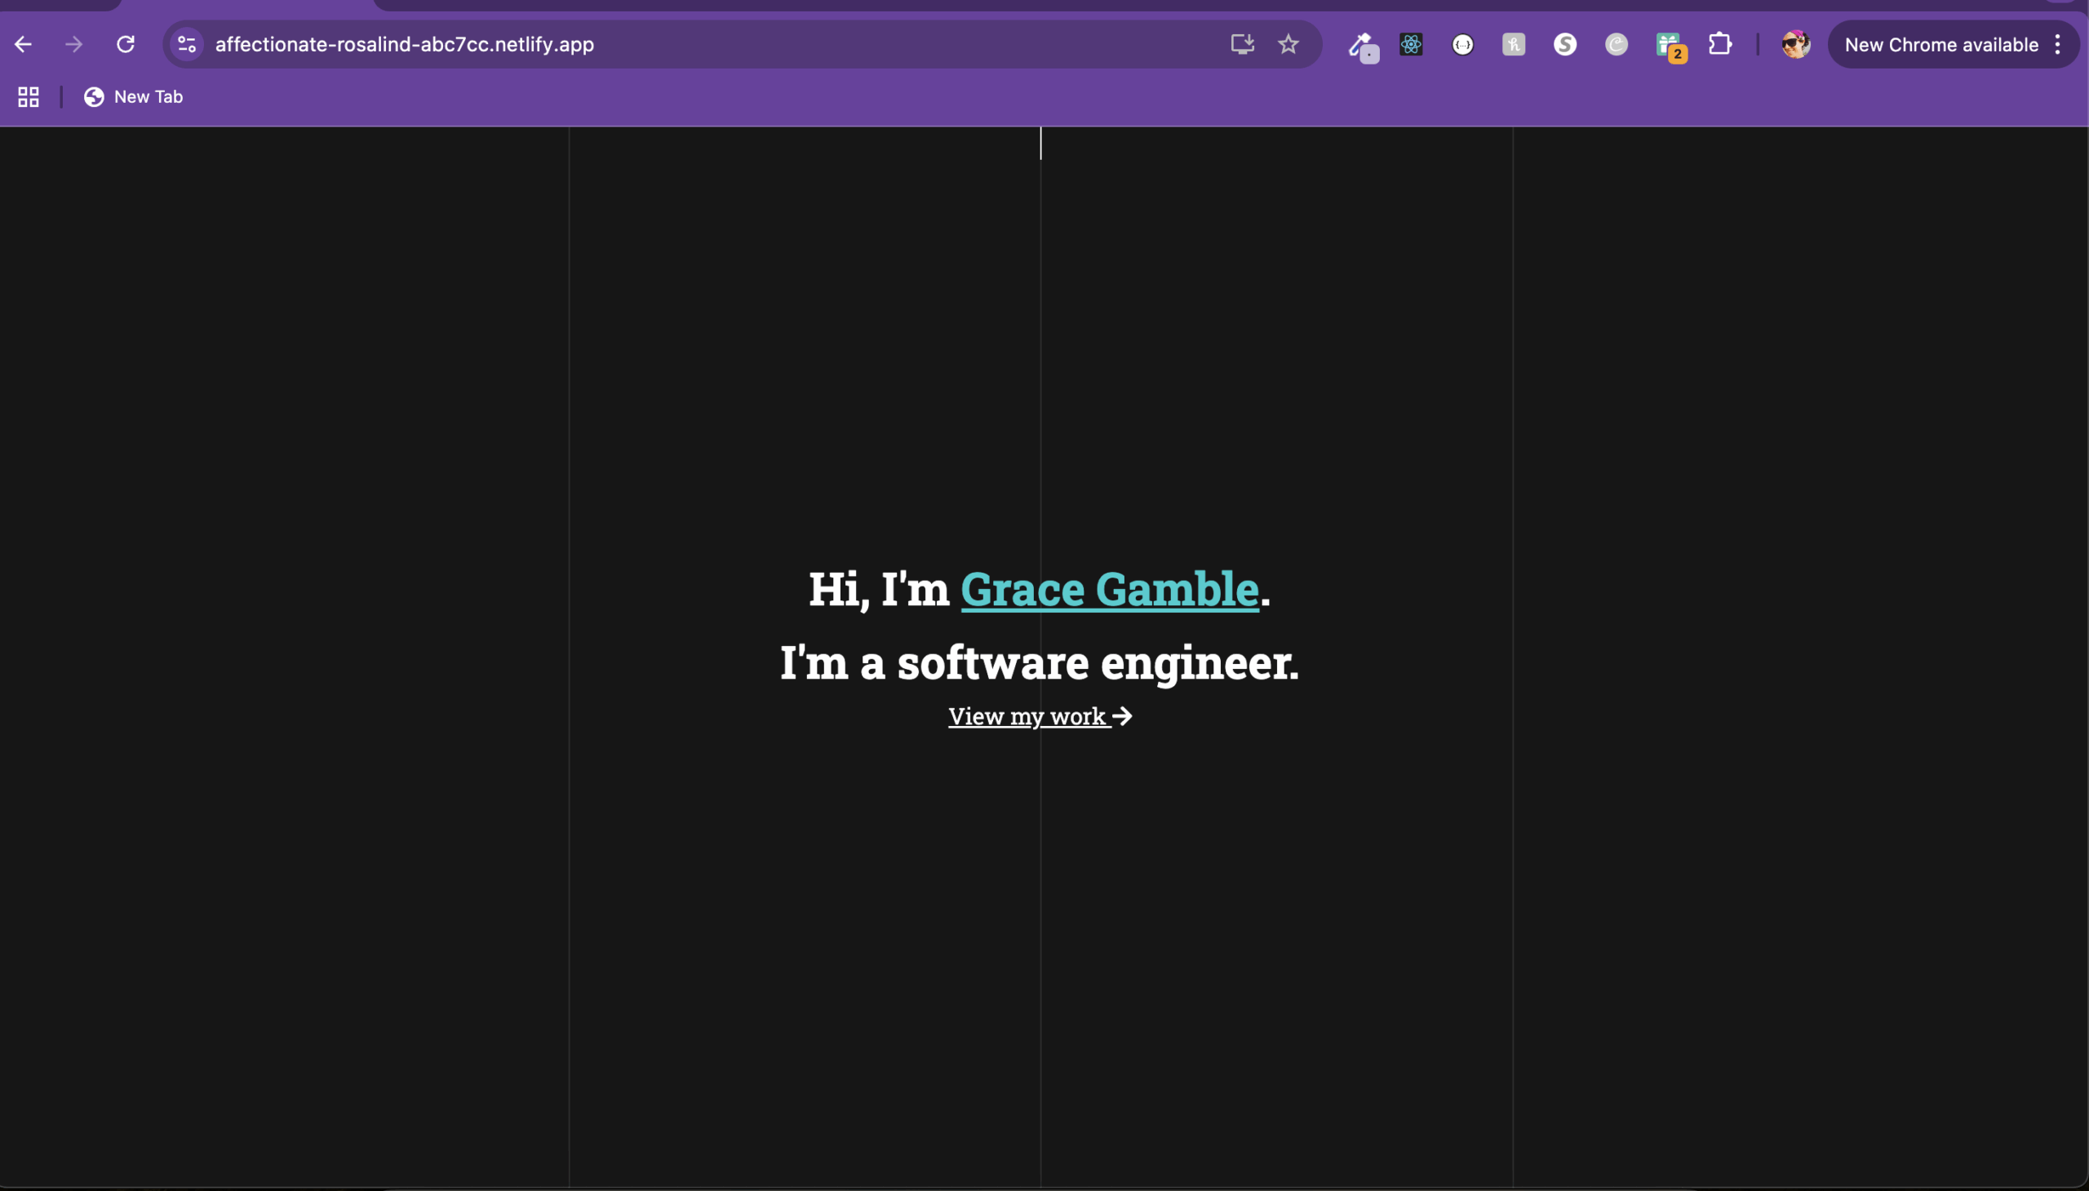Click the grey C extension icon

pos(1616,44)
